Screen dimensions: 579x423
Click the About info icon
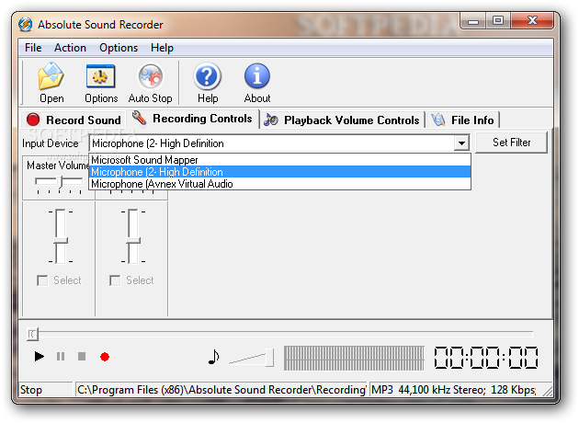pyautogui.click(x=257, y=83)
